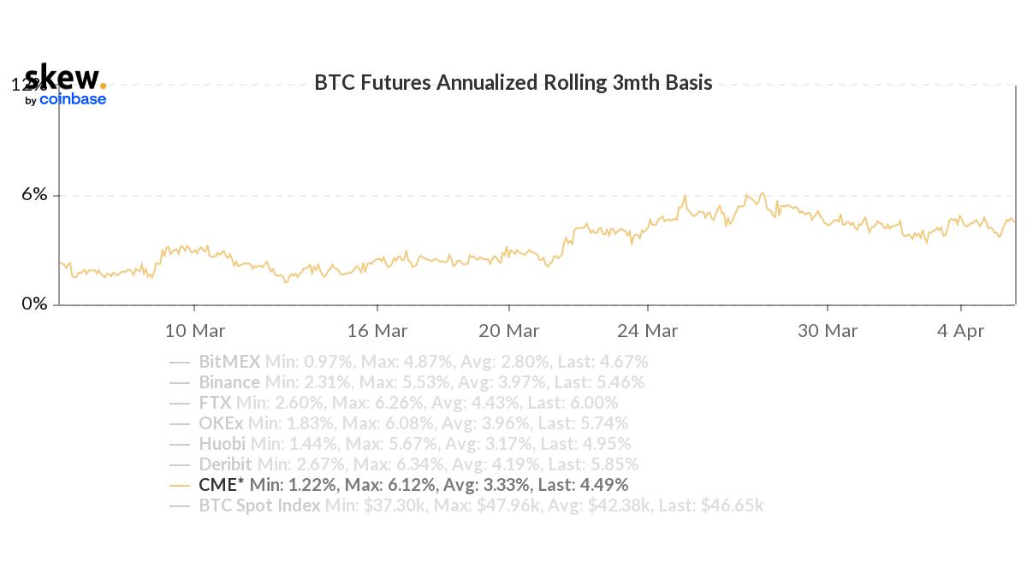Enable the Deribit legend entry
This screenshot has width=1027, height=573.
226,464
